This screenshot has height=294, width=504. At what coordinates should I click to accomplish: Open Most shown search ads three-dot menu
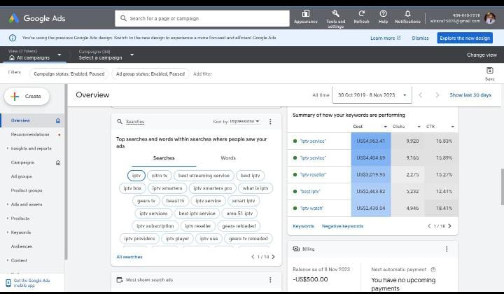click(270, 280)
